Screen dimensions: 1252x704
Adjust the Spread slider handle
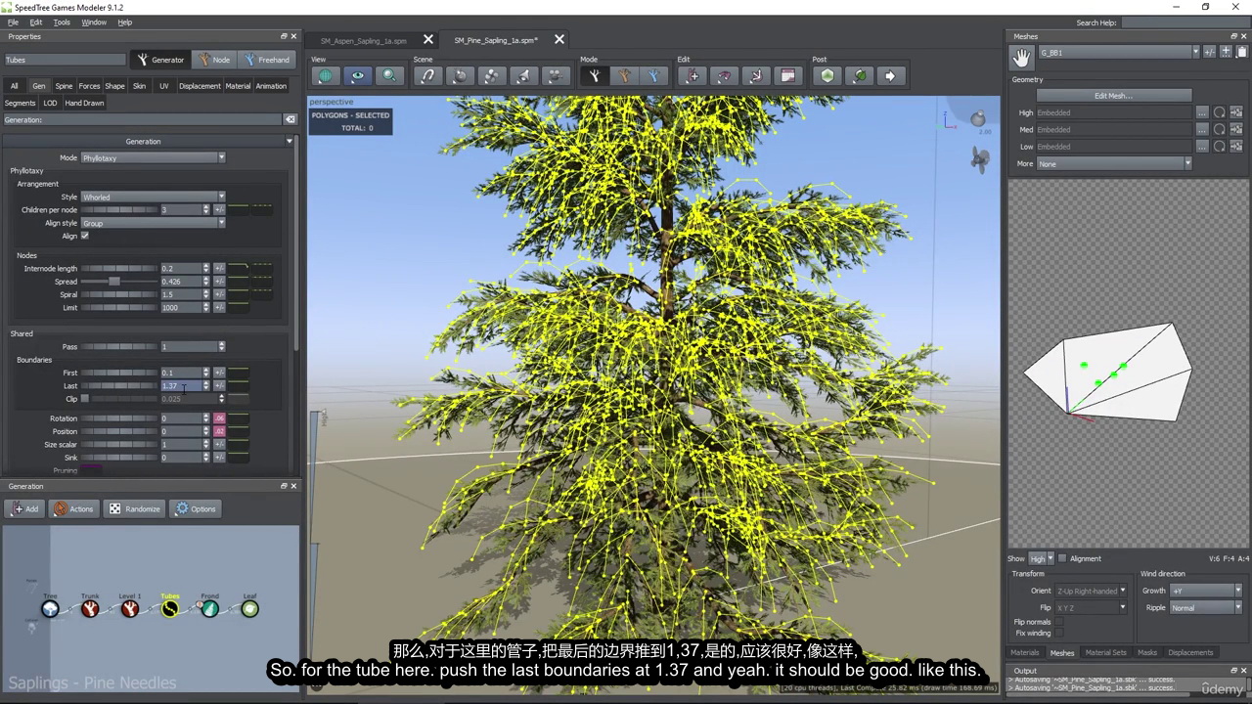(x=114, y=282)
